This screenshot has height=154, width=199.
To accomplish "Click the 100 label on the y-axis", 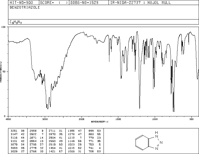I will coord(4,27).
